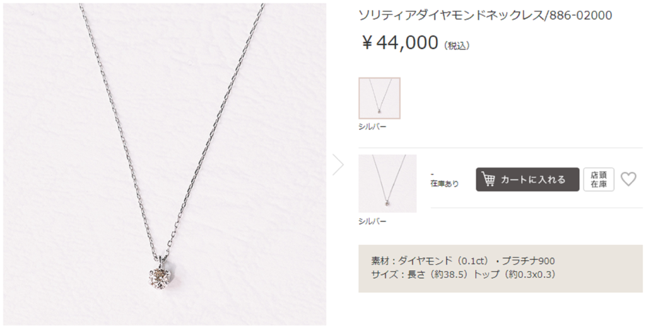Image resolution: width=646 pixels, height=328 pixels.
Task: Show next product photo with right chevron
Action: click(x=338, y=164)
